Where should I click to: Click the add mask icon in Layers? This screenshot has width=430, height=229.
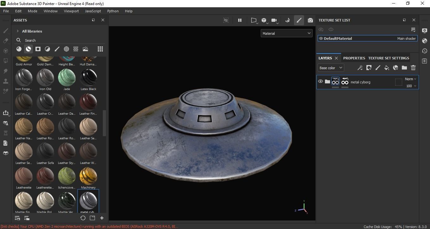[x=369, y=68]
